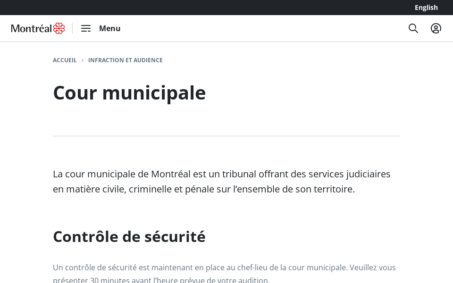Click the Menu label in the header
453x283 pixels.
point(109,28)
